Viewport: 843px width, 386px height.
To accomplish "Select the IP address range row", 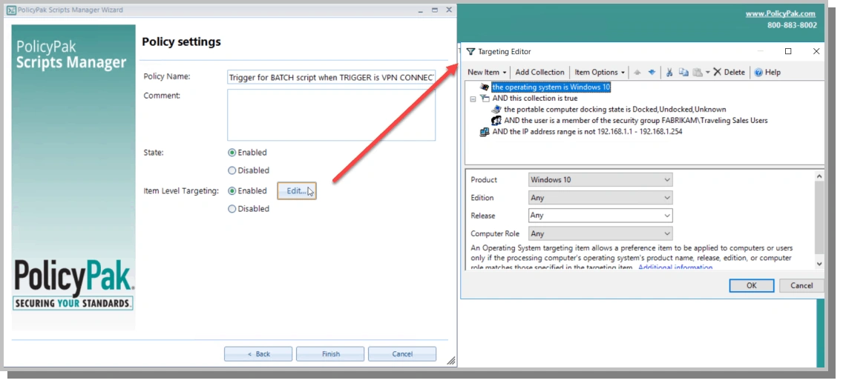I will click(x=587, y=132).
